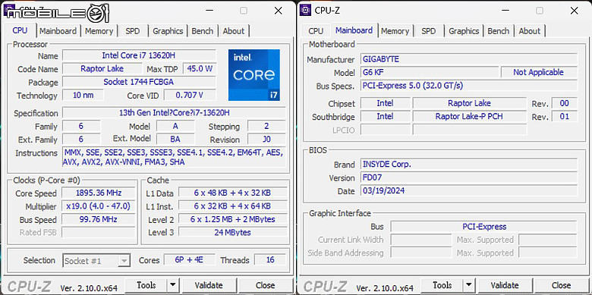Click the processor name field Intel Core i7 13620H

pyautogui.click(x=139, y=55)
